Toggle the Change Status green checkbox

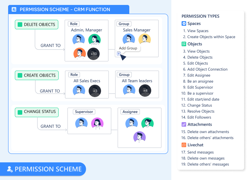20,112
